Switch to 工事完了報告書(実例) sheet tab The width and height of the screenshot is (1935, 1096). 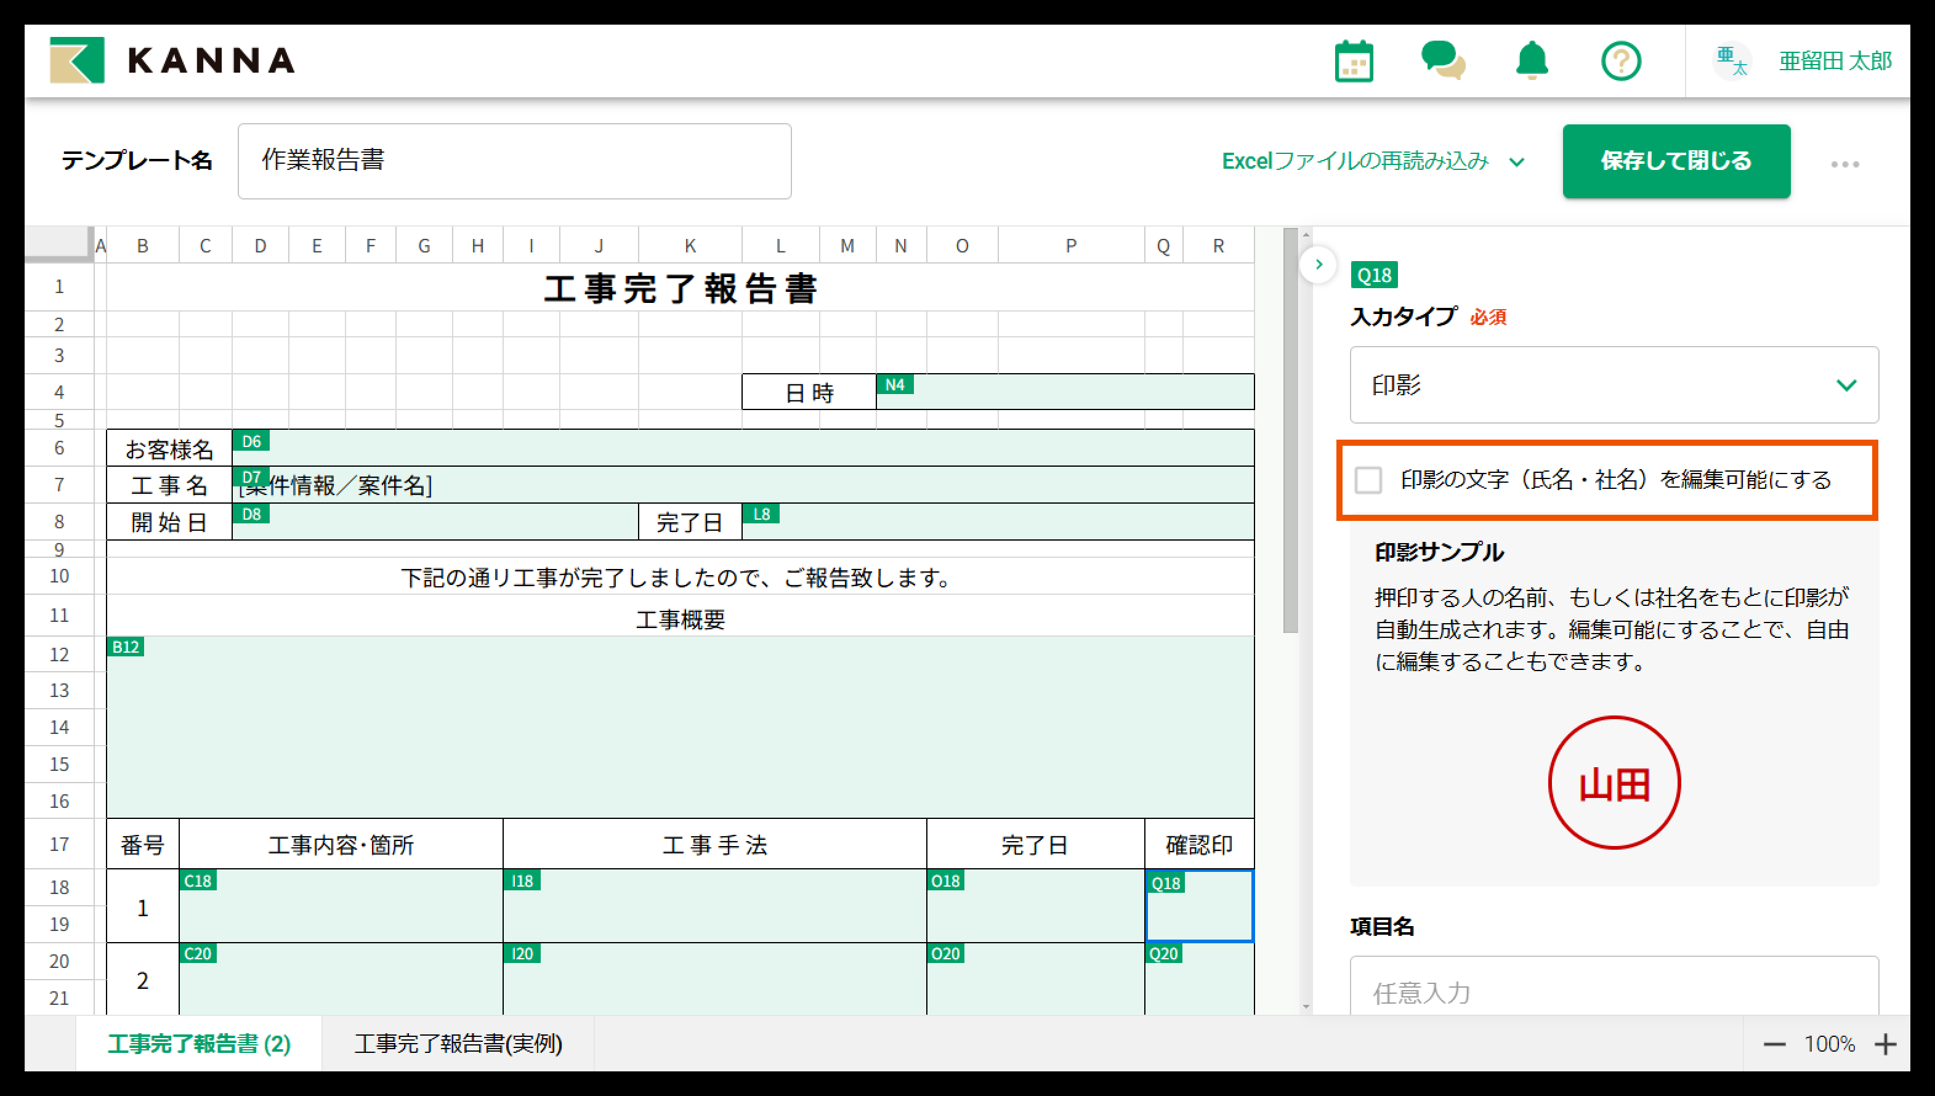pyautogui.click(x=458, y=1043)
